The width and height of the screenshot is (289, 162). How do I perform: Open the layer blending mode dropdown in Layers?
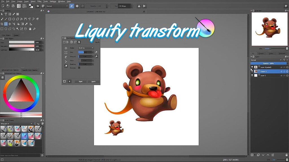pyautogui.click(x=266, y=60)
